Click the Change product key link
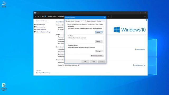169x95 pixels. point(140,65)
